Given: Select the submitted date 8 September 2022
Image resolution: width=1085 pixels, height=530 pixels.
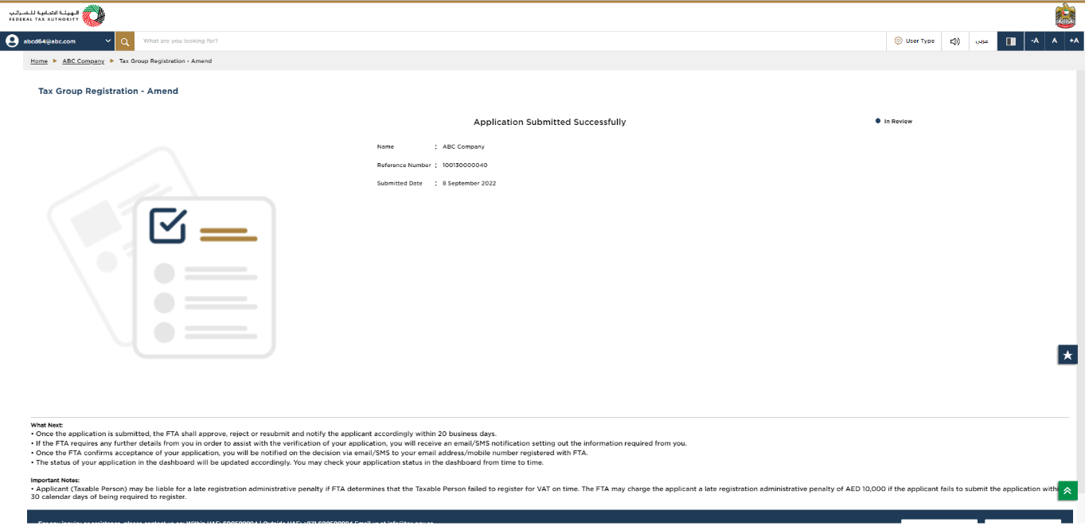Looking at the screenshot, I should point(470,184).
